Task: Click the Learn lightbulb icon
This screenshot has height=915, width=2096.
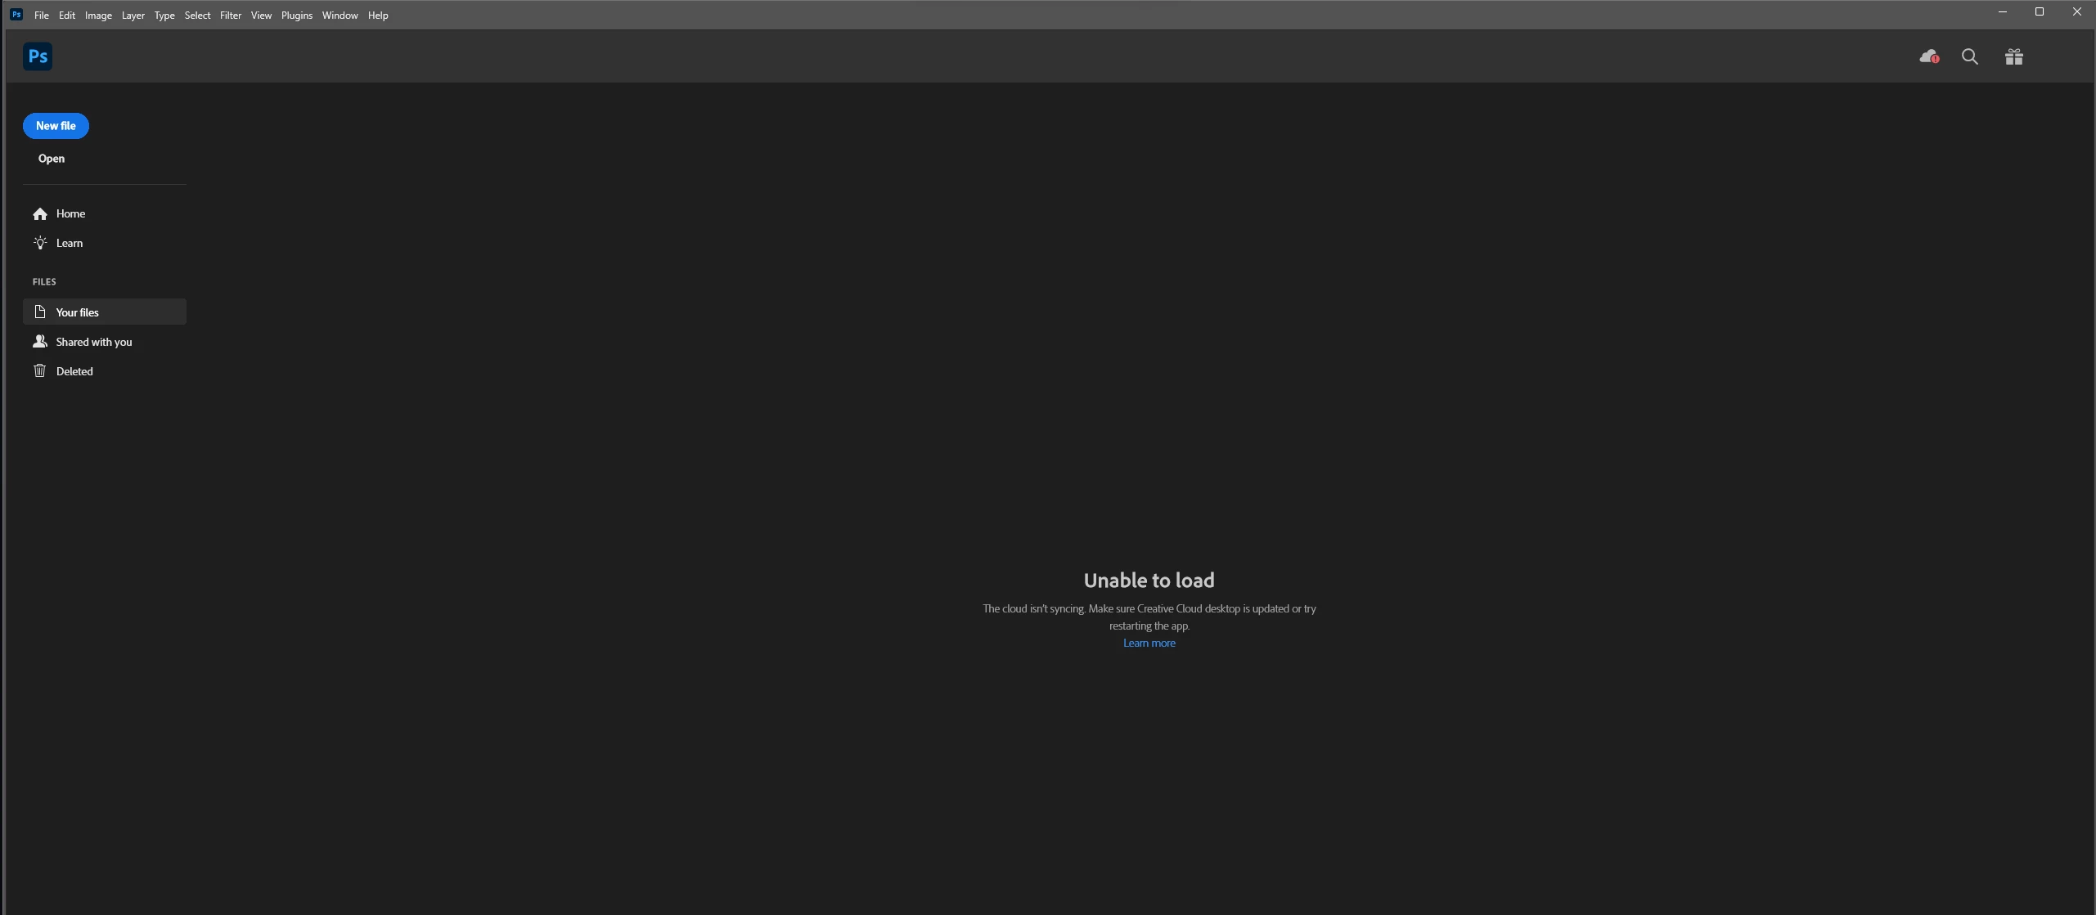Action: tap(40, 243)
